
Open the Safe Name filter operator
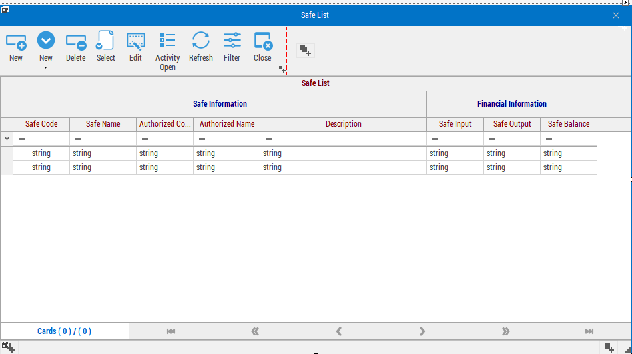coord(79,139)
